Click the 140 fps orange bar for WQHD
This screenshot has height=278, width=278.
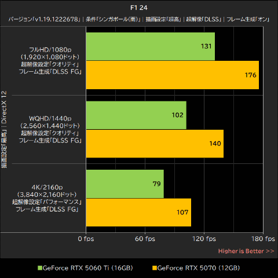pos(155,144)
